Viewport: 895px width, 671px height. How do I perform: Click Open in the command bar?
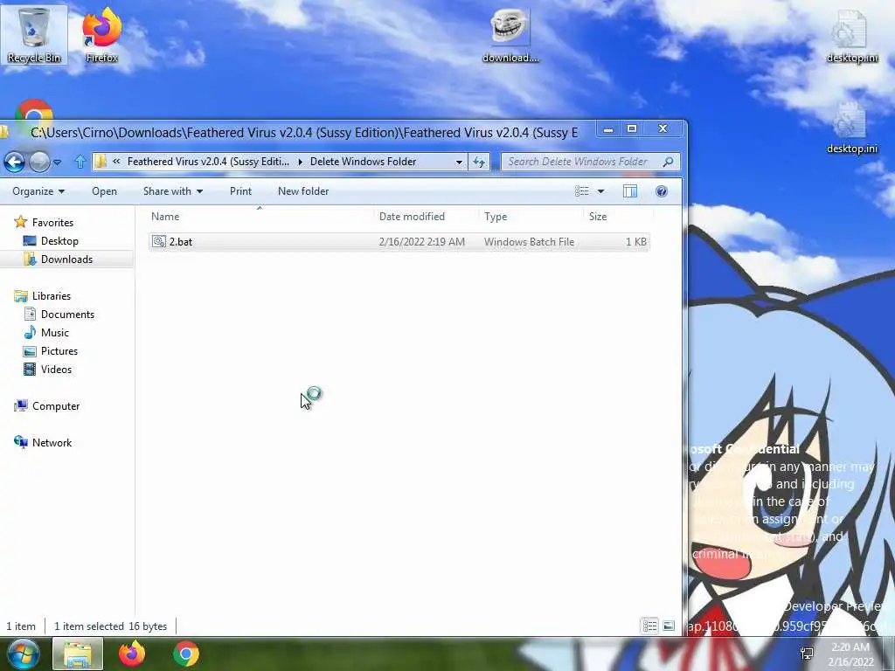click(105, 191)
